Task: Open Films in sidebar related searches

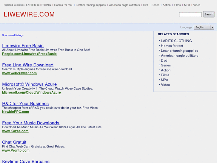Action: pyautogui.click(x=165, y=75)
